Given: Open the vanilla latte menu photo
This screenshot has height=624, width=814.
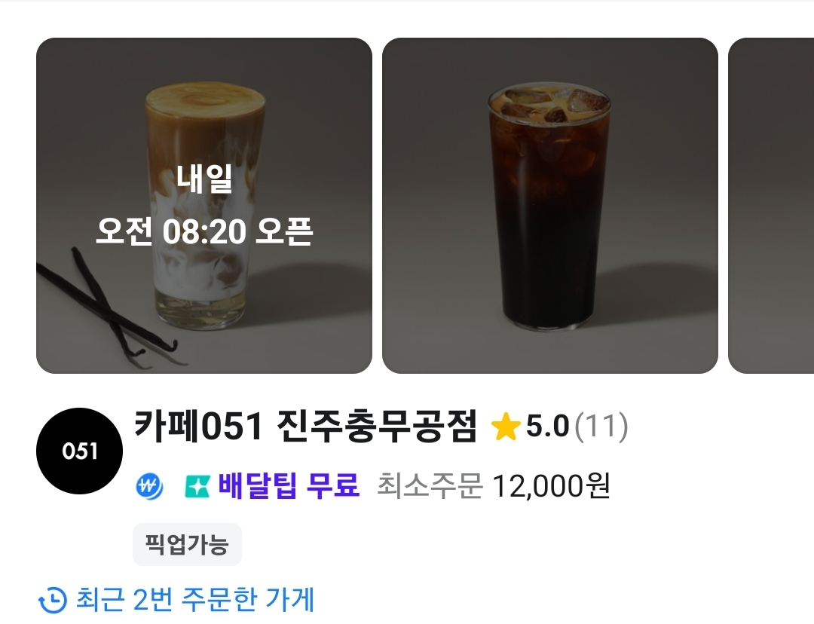Looking at the screenshot, I should pyautogui.click(x=204, y=206).
